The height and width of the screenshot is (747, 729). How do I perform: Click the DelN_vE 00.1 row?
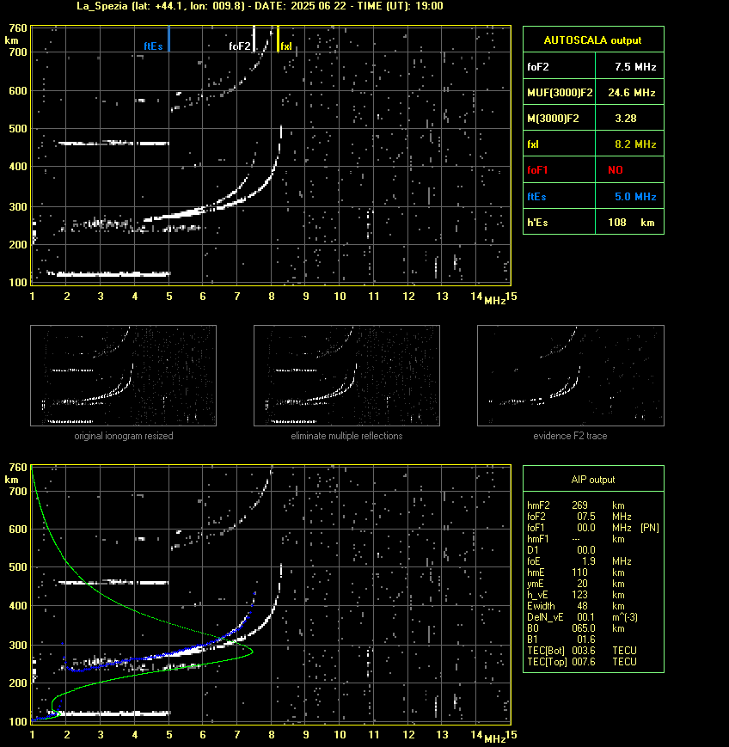582,617
